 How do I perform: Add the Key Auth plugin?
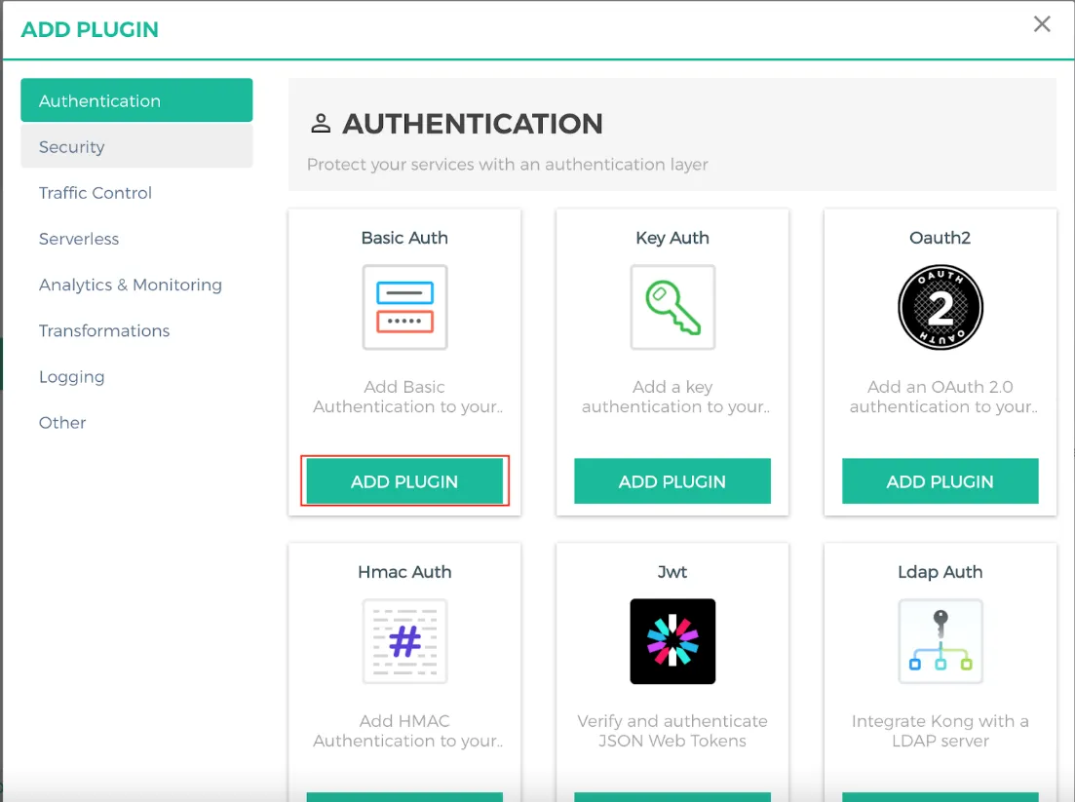pyautogui.click(x=672, y=481)
